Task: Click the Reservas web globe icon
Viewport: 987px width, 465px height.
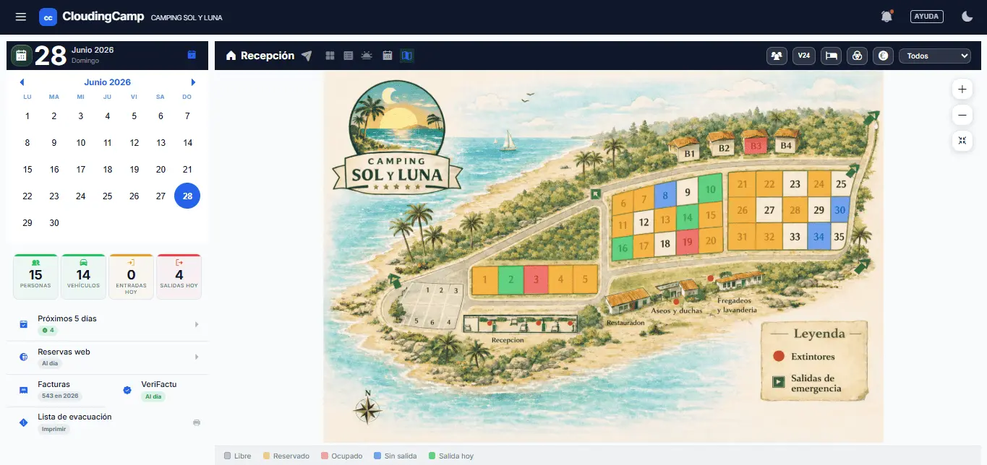Action: tap(23, 357)
